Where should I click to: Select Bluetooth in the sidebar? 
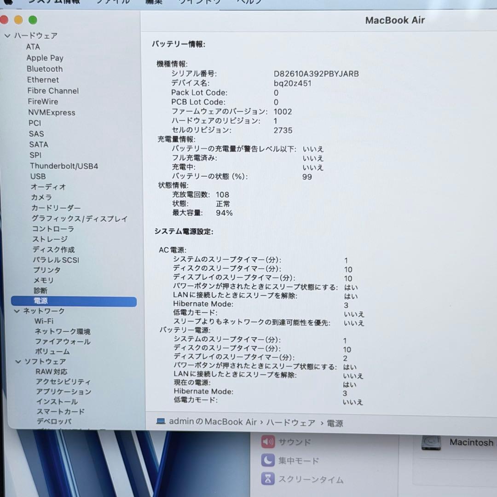pos(45,69)
